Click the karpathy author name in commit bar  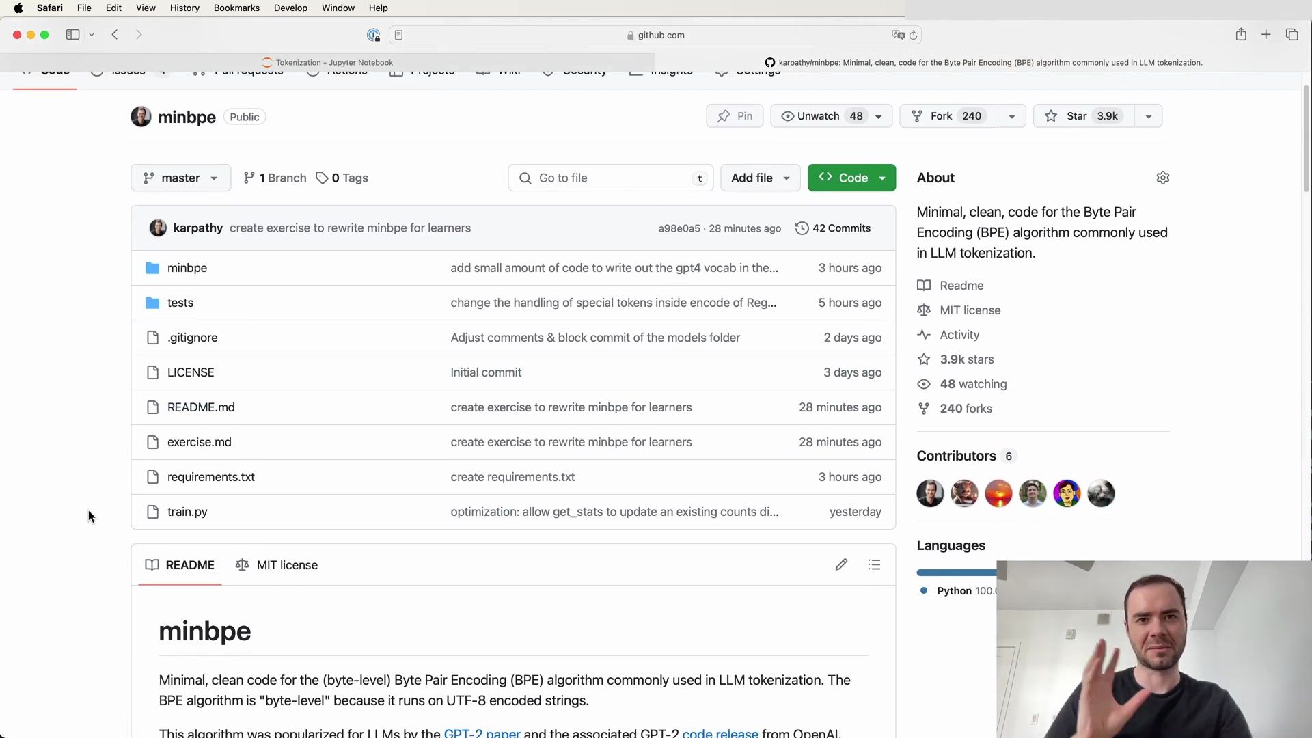pyautogui.click(x=197, y=228)
